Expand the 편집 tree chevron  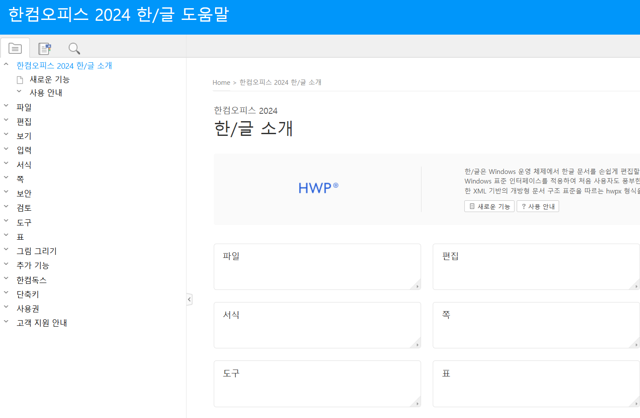point(6,120)
